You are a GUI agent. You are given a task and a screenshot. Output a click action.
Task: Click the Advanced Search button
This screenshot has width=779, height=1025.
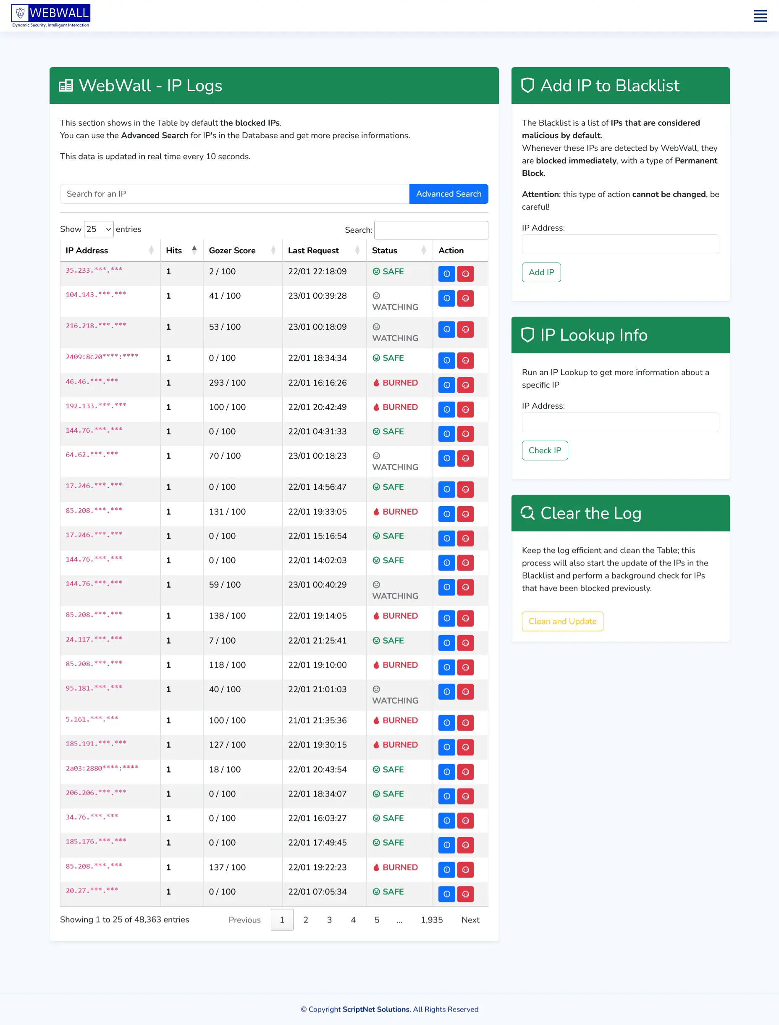pyautogui.click(x=449, y=194)
